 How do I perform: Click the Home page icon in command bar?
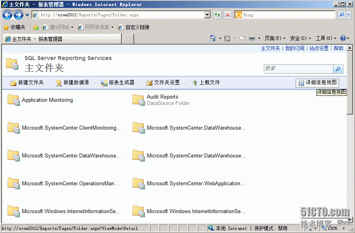(x=213, y=38)
